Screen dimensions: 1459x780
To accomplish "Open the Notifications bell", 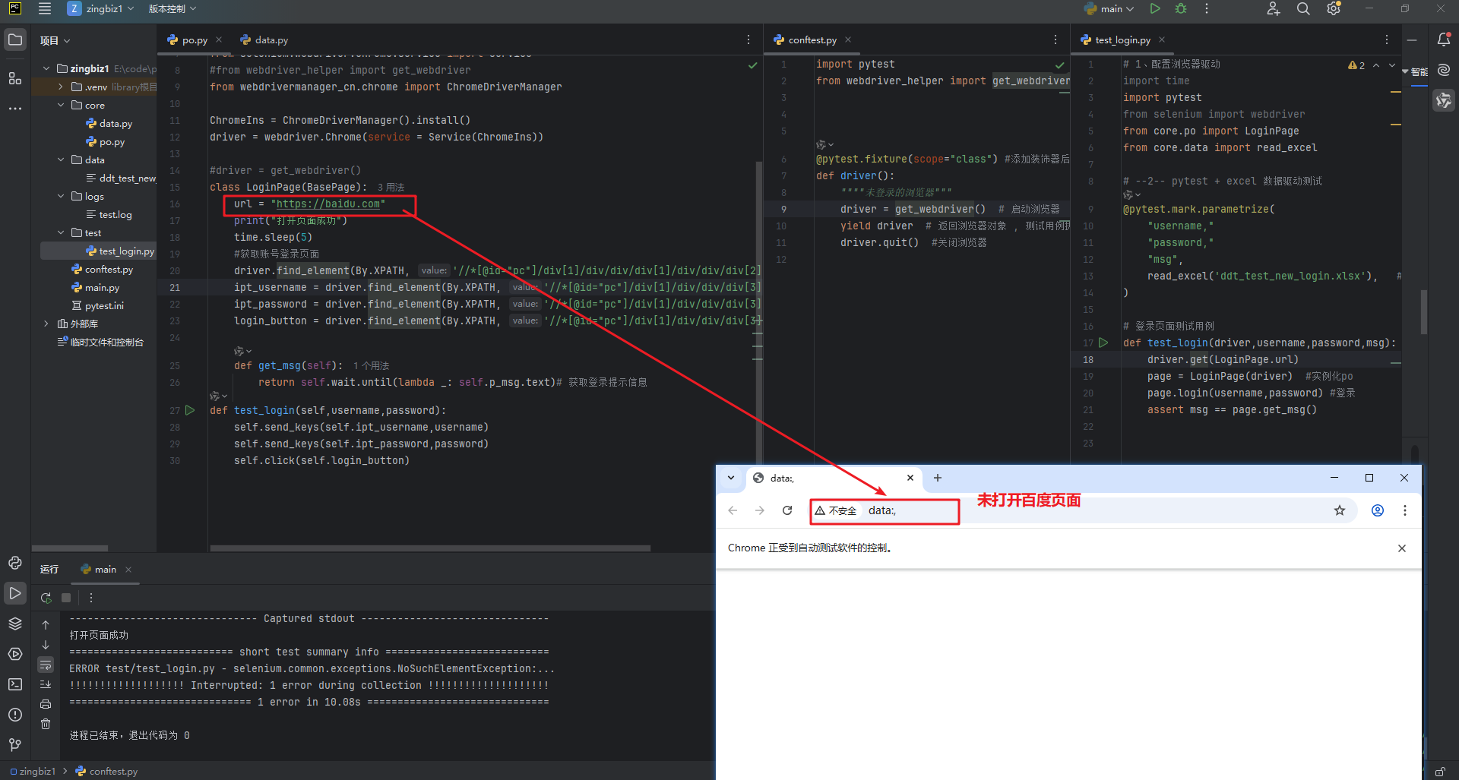I will (1444, 39).
